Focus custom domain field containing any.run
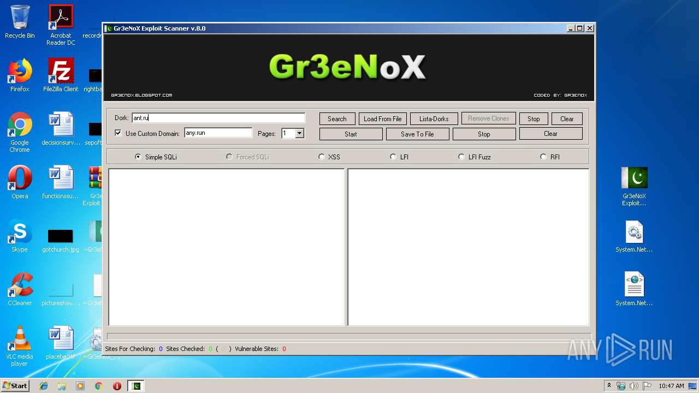Screen dimensions: 699x393 click(x=218, y=133)
